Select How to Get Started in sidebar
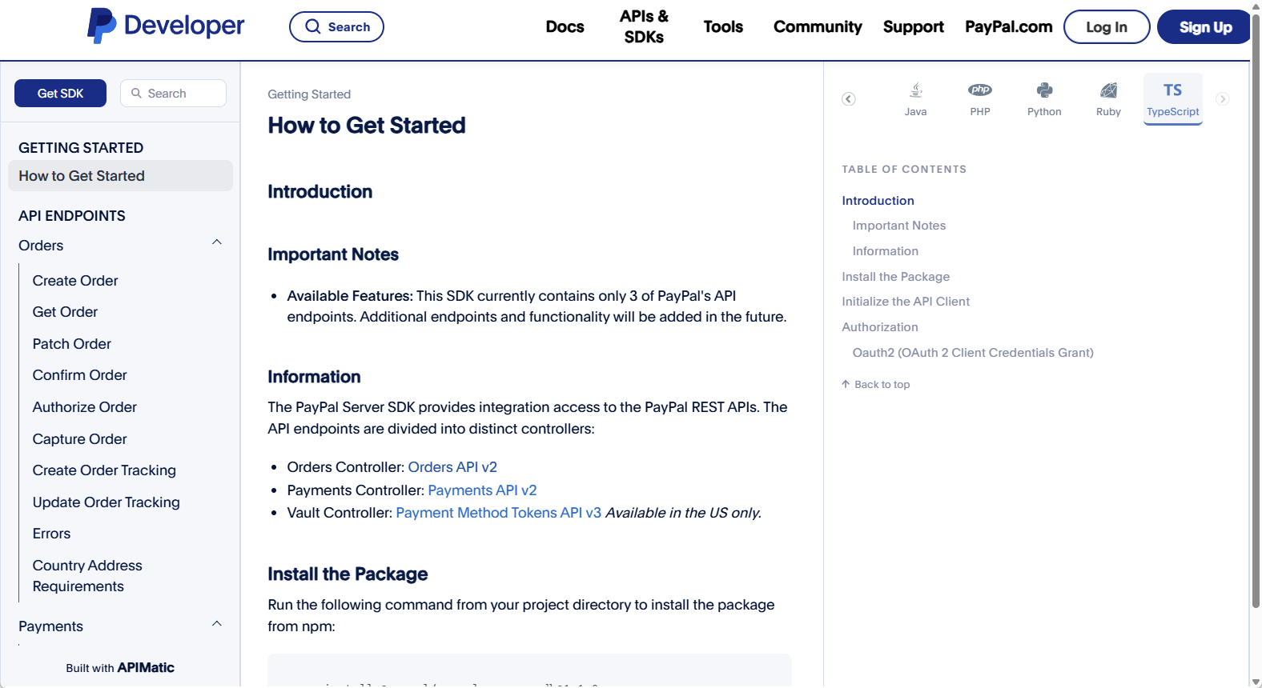1262x688 pixels. [x=120, y=176]
